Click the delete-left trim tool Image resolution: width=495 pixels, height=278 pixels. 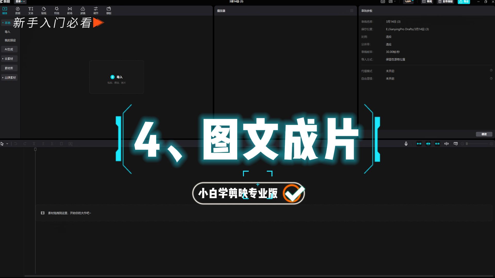pos(43,144)
